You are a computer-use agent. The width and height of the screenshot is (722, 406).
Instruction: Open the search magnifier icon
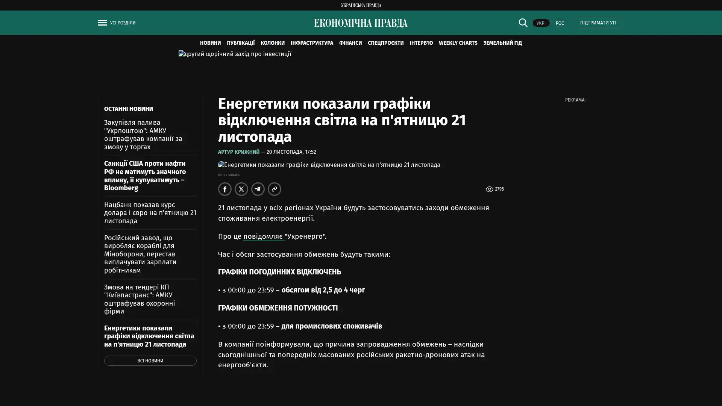pos(523,23)
